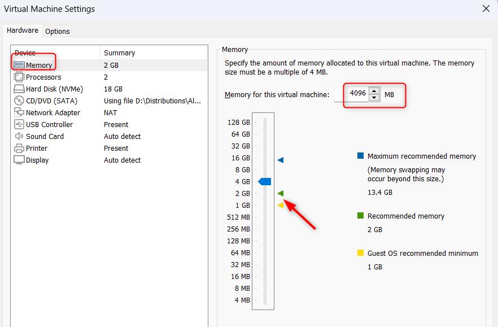Click the memory value field showing 4096

click(352, 94)
